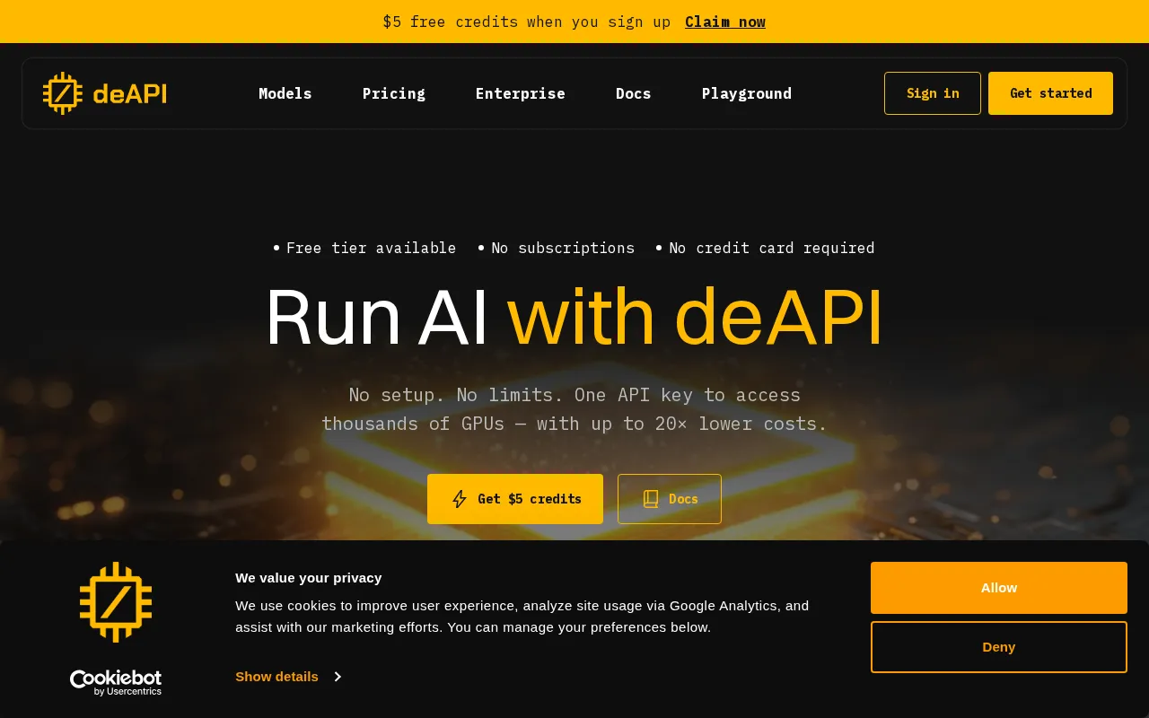This screenshot has height=718, width=1149.
Task: Click the 'Free tier available' text
Action: click(371, 248)
